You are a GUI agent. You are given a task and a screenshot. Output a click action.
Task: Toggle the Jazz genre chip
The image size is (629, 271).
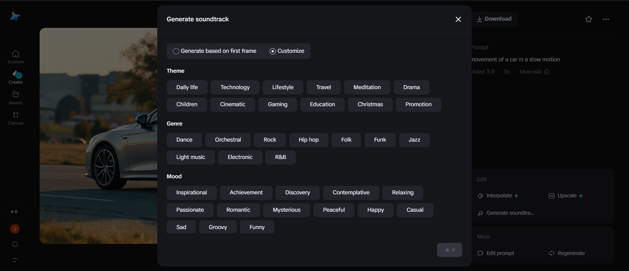(x=414, y=140)
